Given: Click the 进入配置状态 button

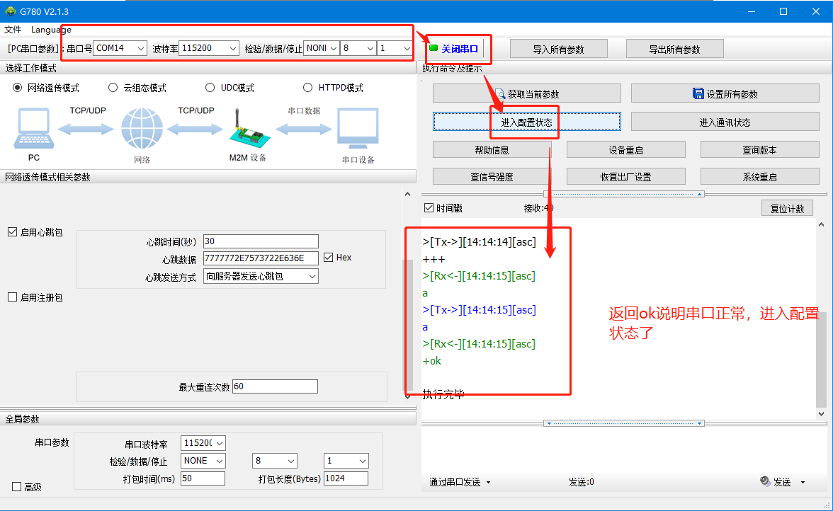Looking at the screenshot, I should point(526,122).
